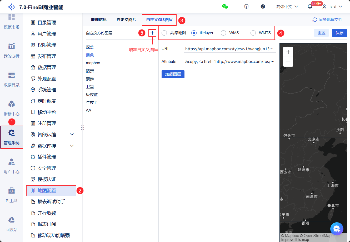Click the 同步地理文件 sync icon
The width and height of the screenshot is (350, 242).
tap(314, 20)
